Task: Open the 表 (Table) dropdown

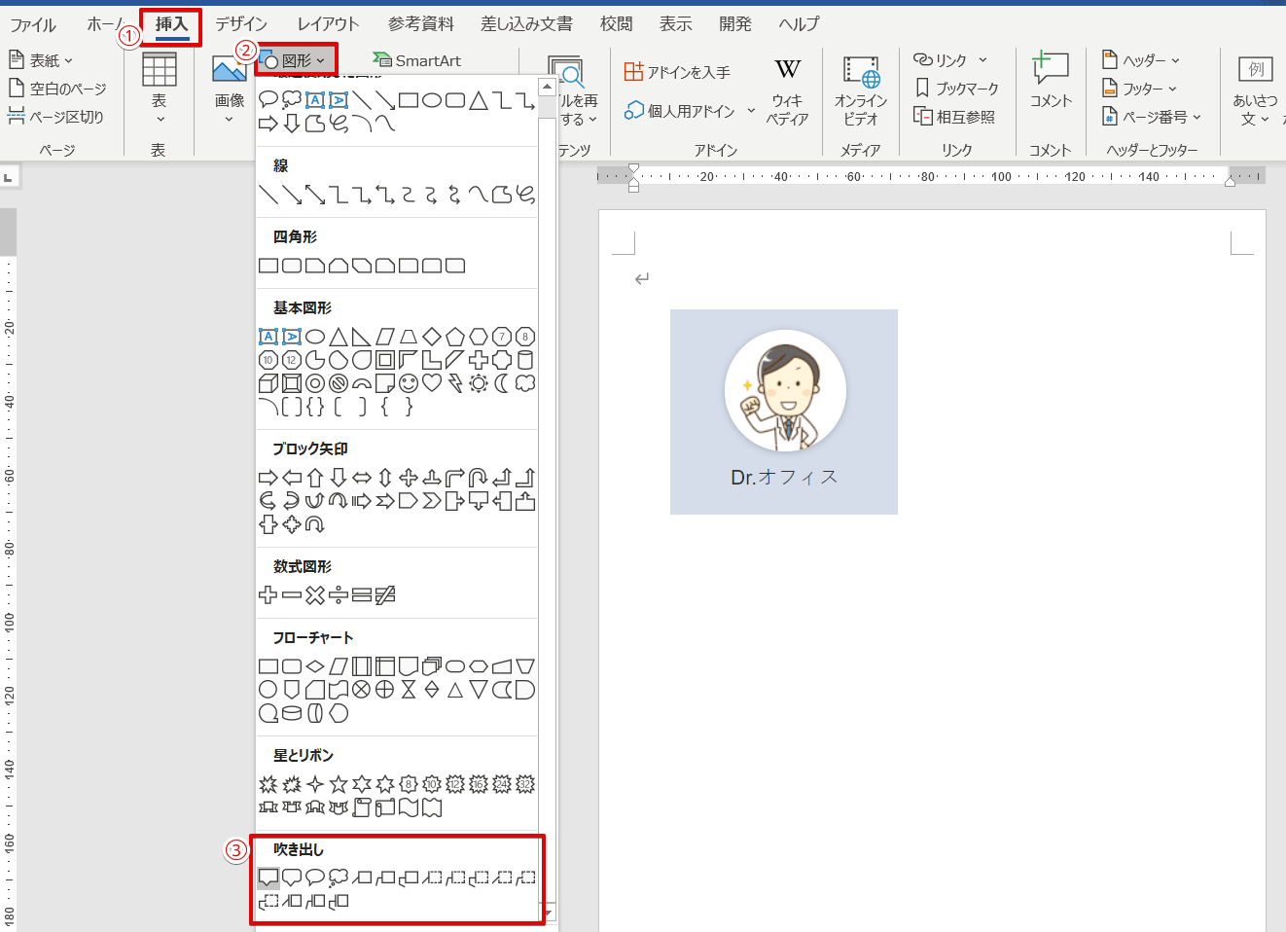Action: pos(160,89)
